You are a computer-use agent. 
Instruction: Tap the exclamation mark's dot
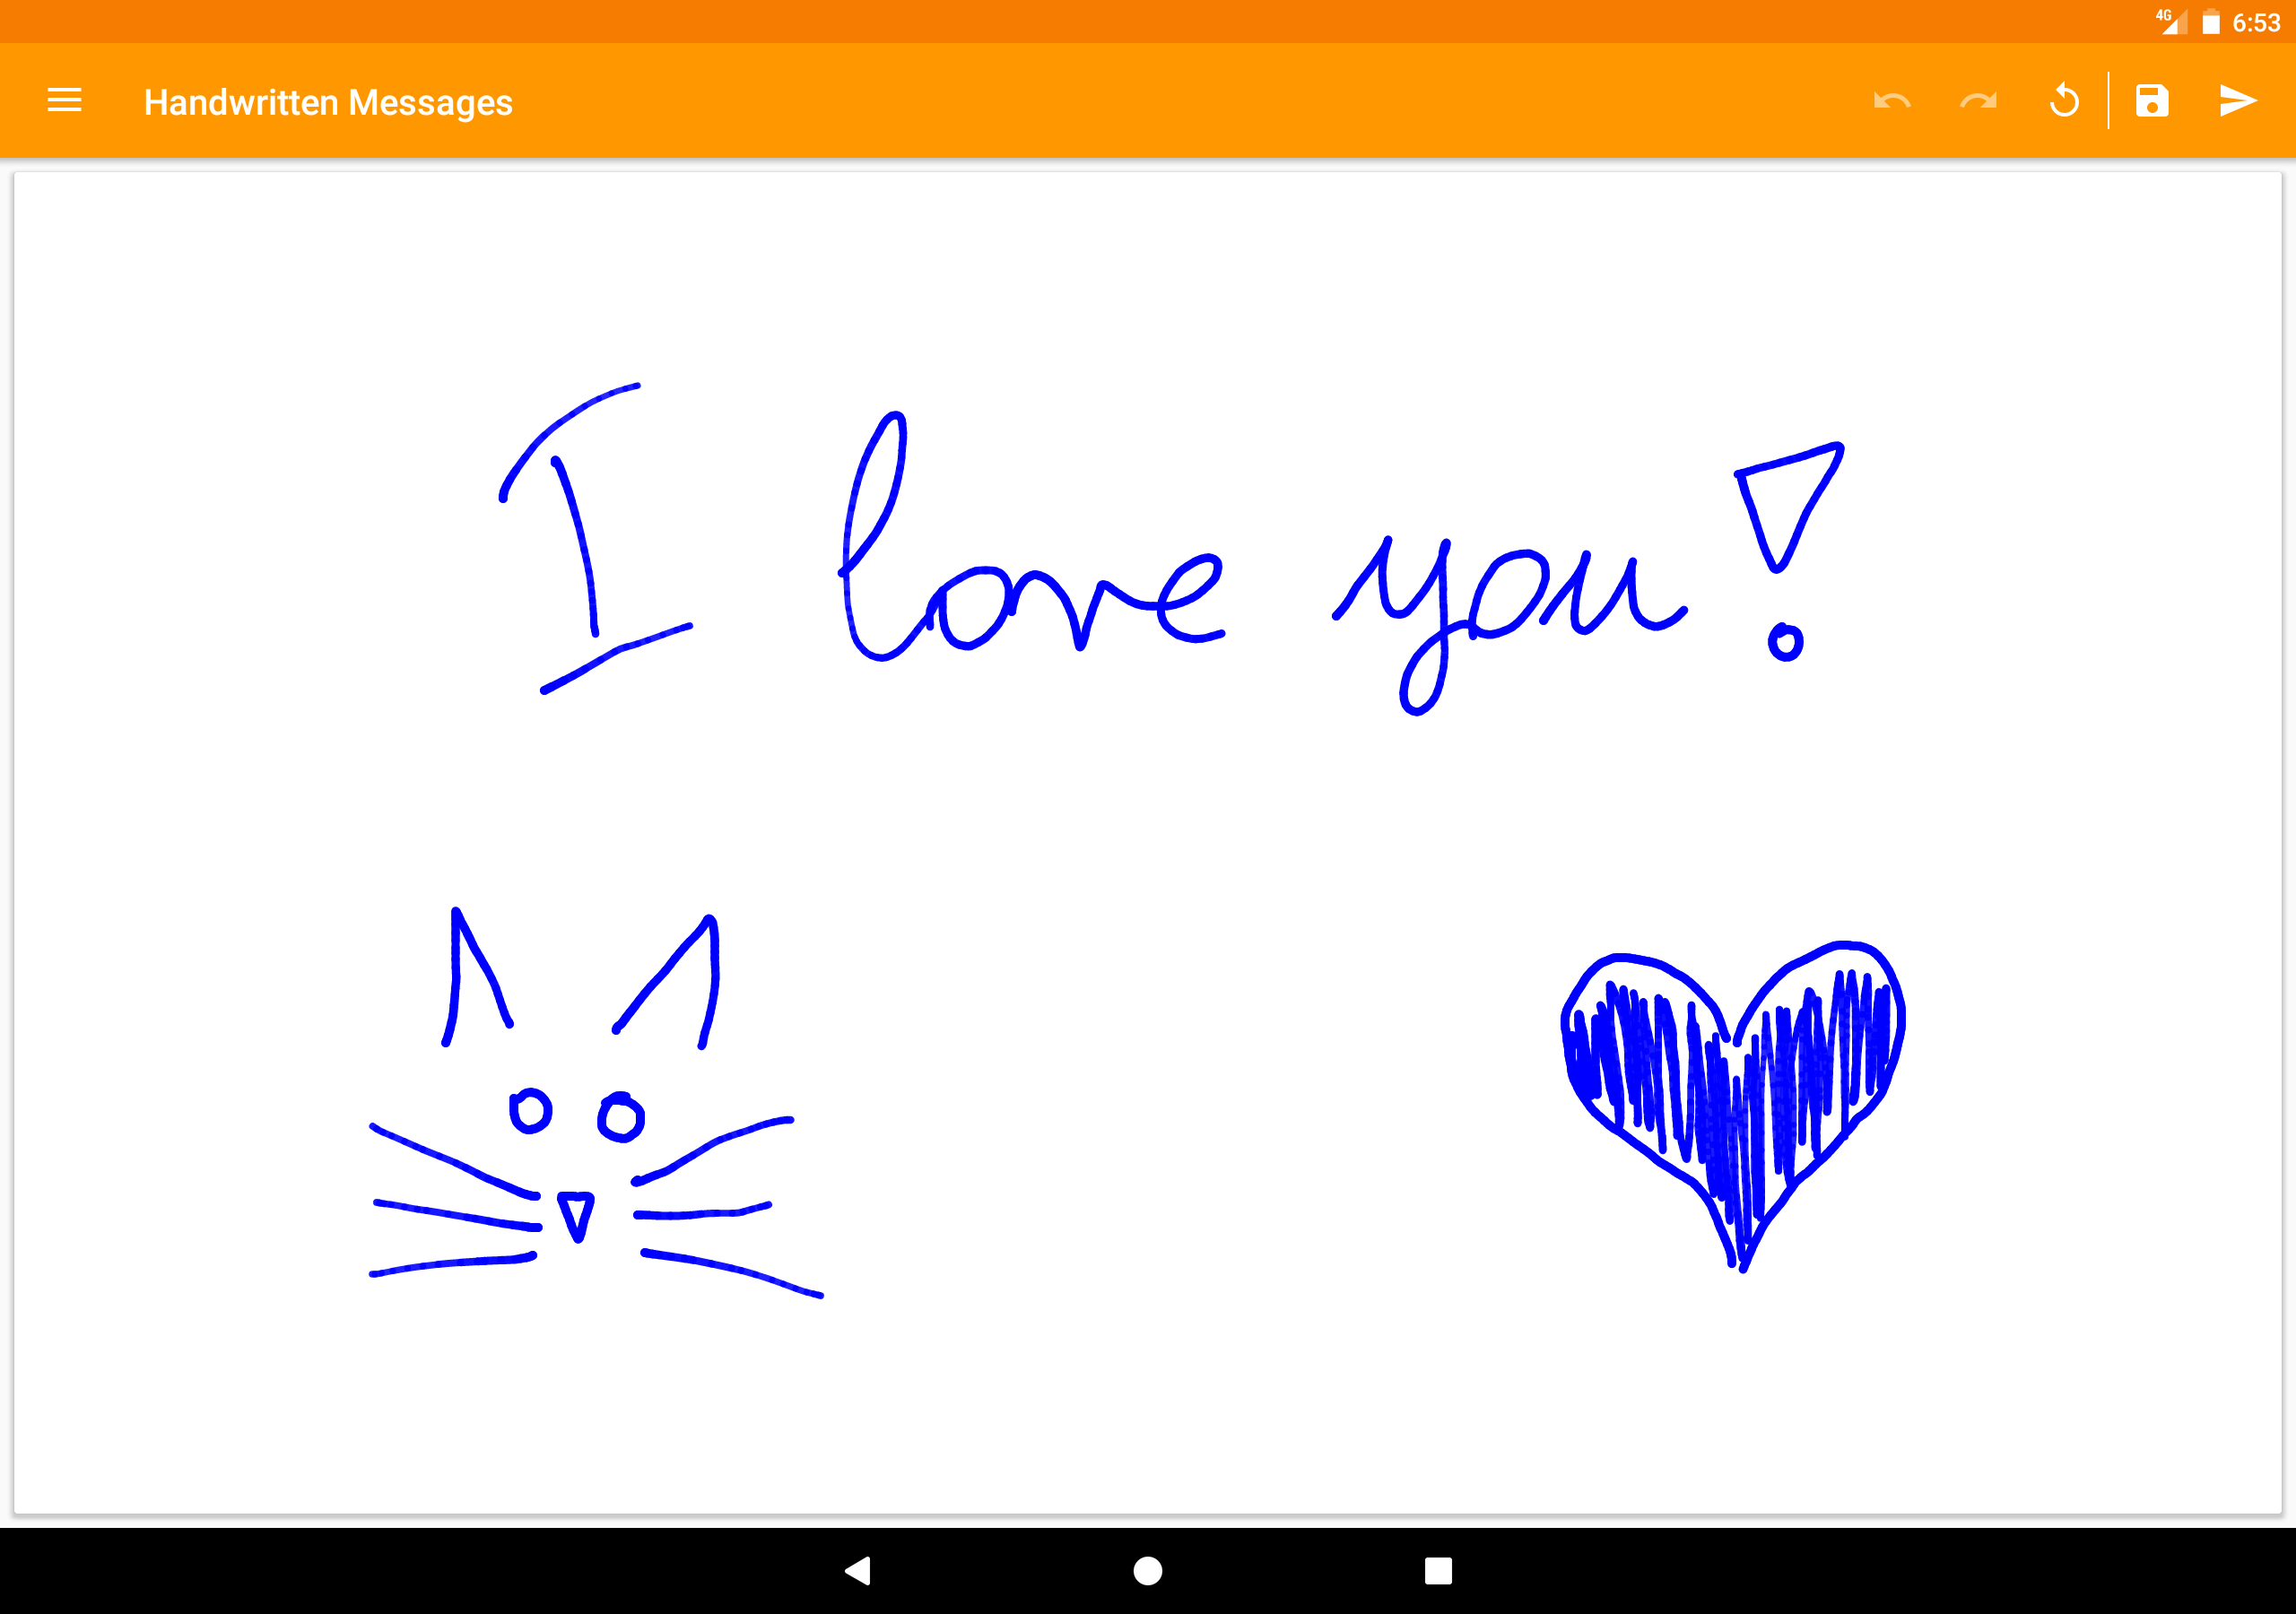tap(1785, 642)
